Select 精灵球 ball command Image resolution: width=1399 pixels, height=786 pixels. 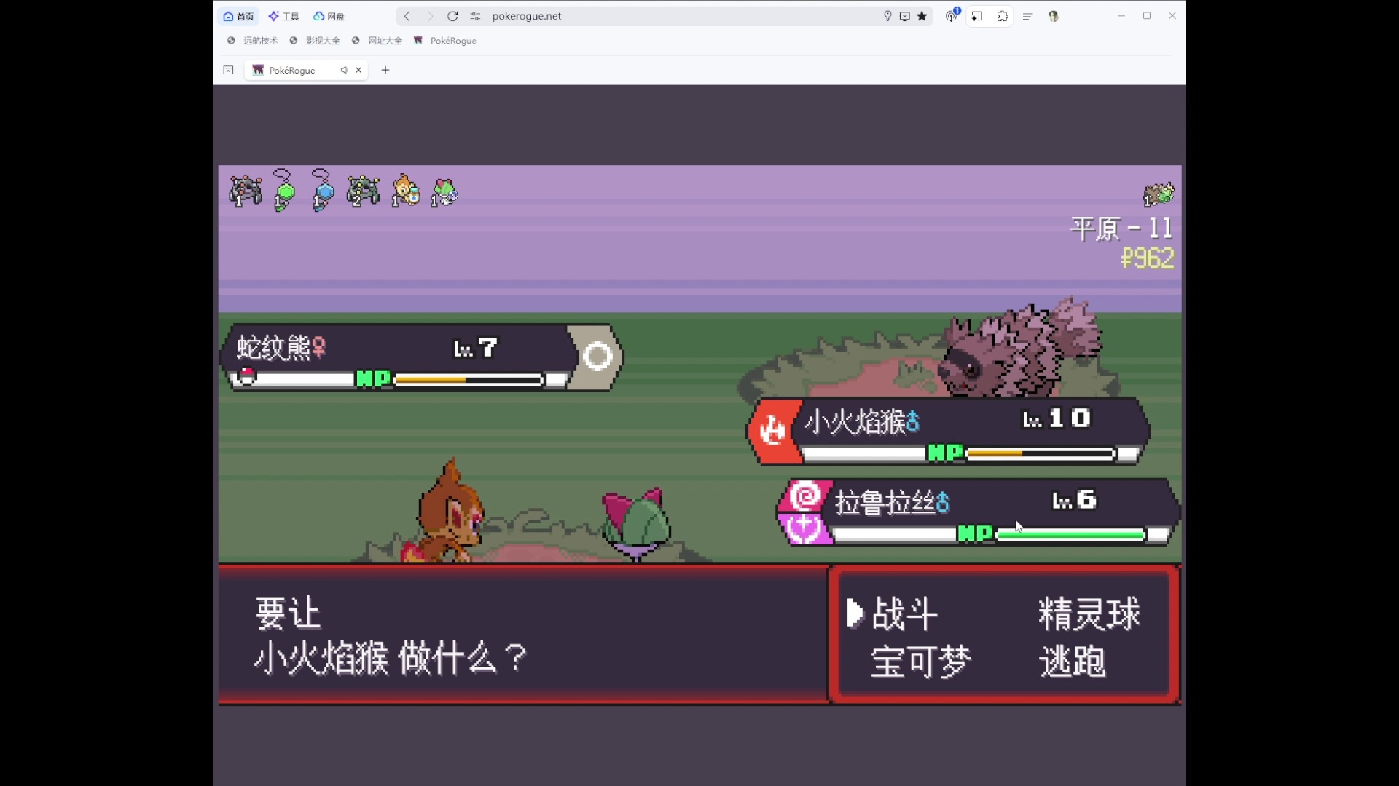tap(1089, 614)
